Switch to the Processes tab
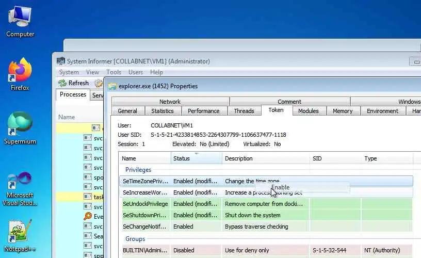421x258 pixels. point(73,94)
